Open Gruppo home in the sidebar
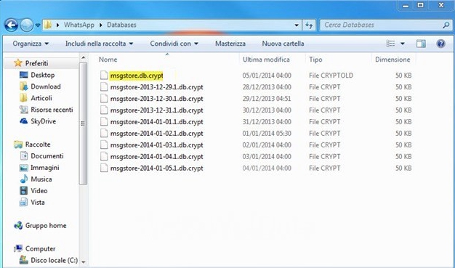 tap(46, 225)
